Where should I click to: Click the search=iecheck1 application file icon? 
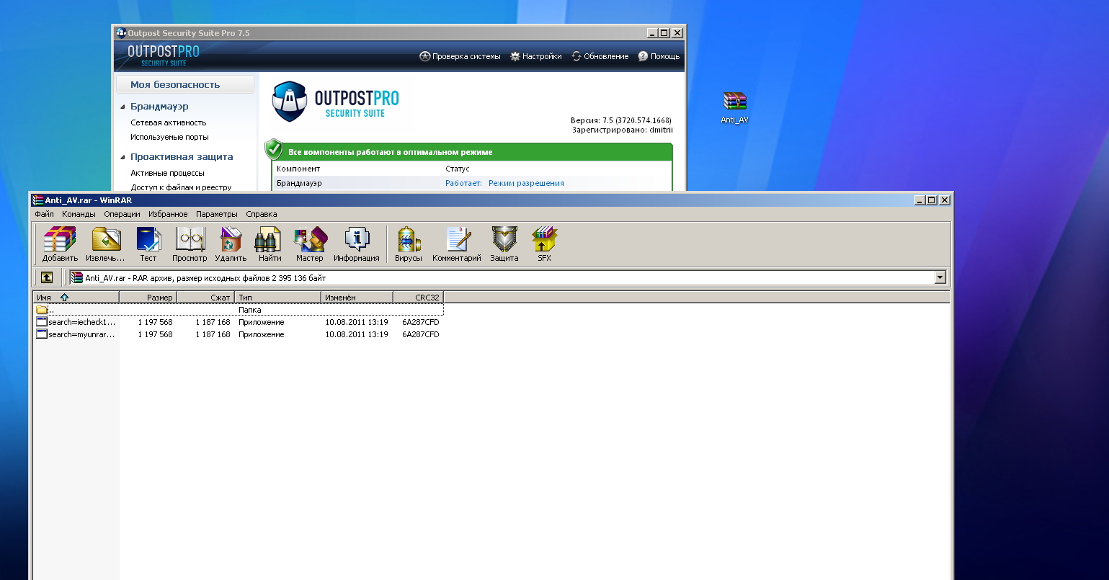coord(42,322)
